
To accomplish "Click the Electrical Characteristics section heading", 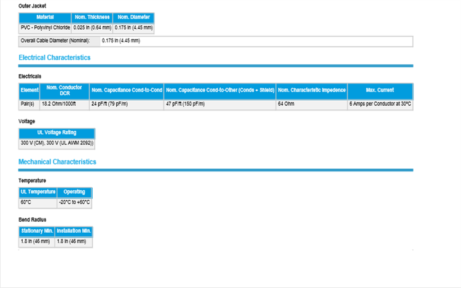I will tap(55, 58).
